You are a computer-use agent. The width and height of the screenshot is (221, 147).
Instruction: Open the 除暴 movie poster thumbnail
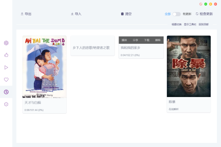click(189, 66)
